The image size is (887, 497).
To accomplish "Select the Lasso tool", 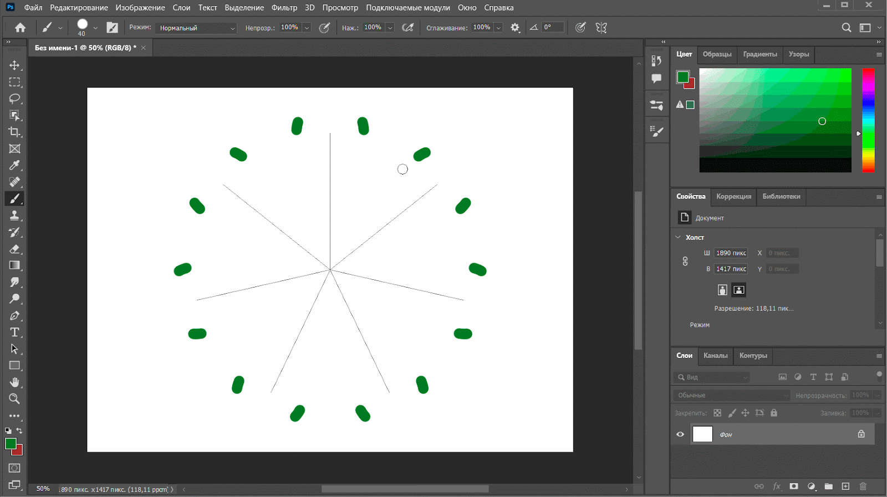I will pos(14,99).
